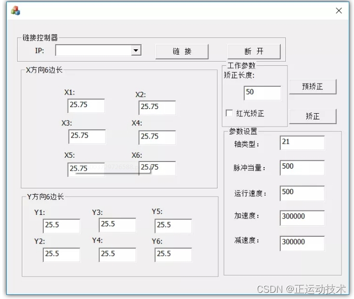
Task: Click the IP: label
Action: pos(40,50)
